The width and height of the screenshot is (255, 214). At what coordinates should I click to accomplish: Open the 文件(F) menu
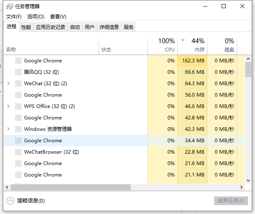tap(14, 17)
